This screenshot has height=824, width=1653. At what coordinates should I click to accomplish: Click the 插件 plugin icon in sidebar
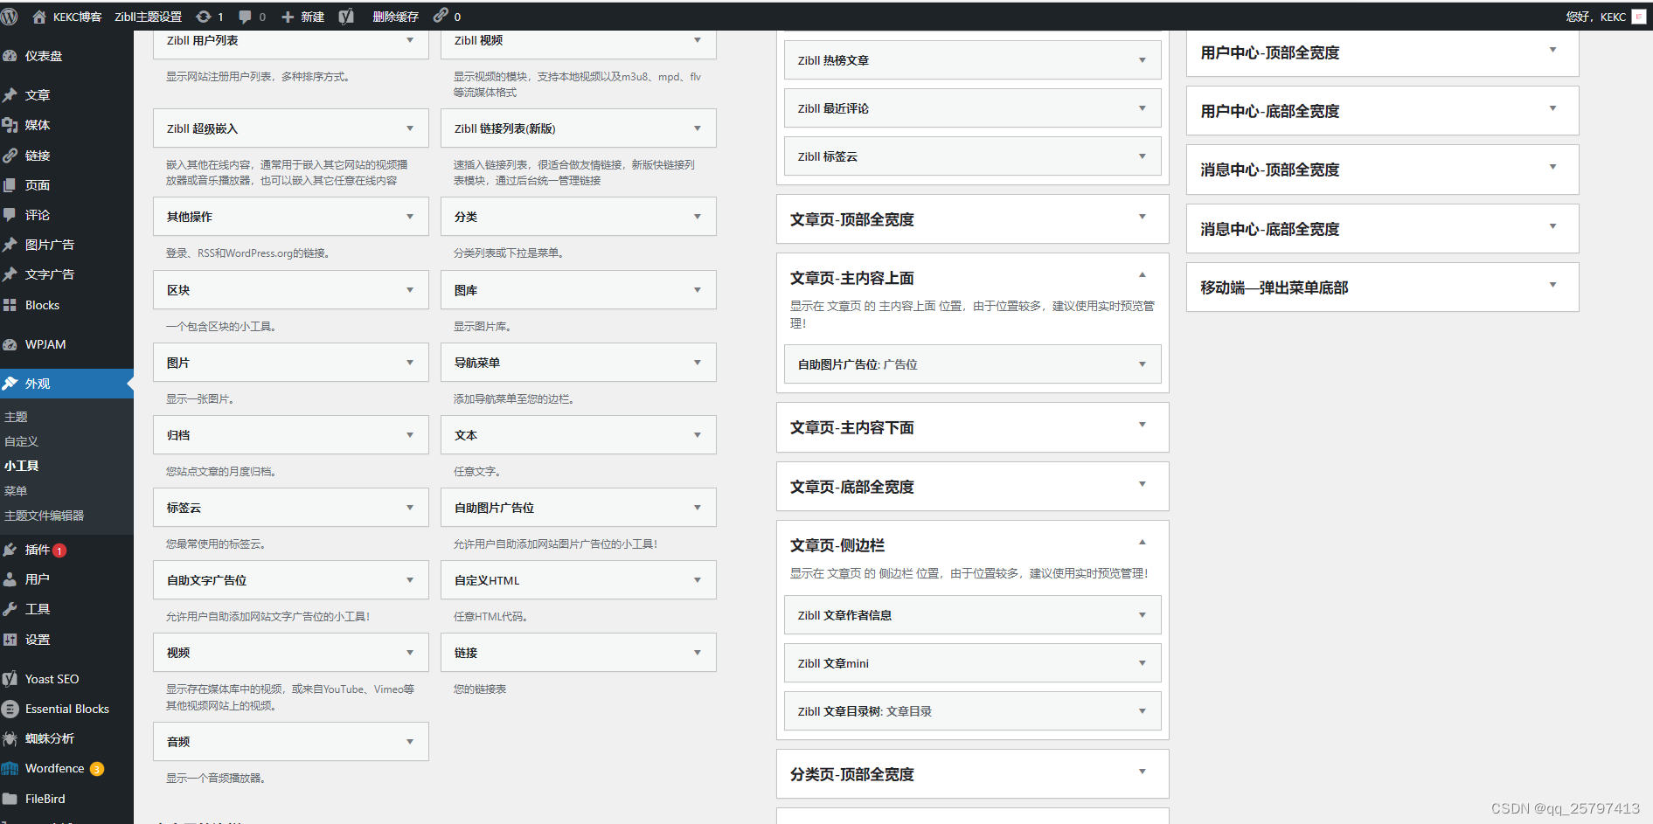pyautogui.click(x=10, y=550)
